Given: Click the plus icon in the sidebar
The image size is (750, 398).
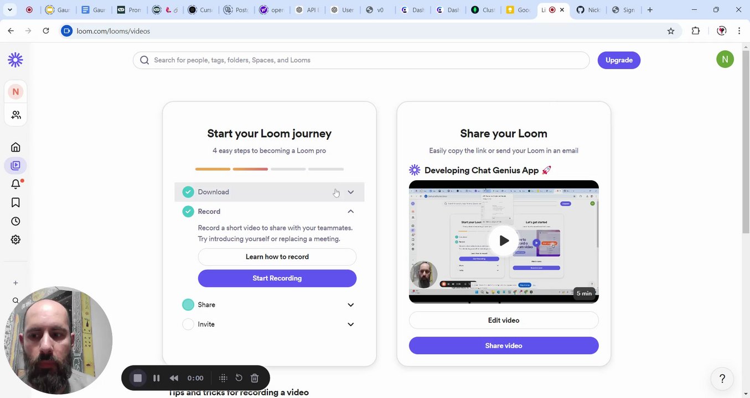Looking at the screenshot, I should (x=15, y=283).
